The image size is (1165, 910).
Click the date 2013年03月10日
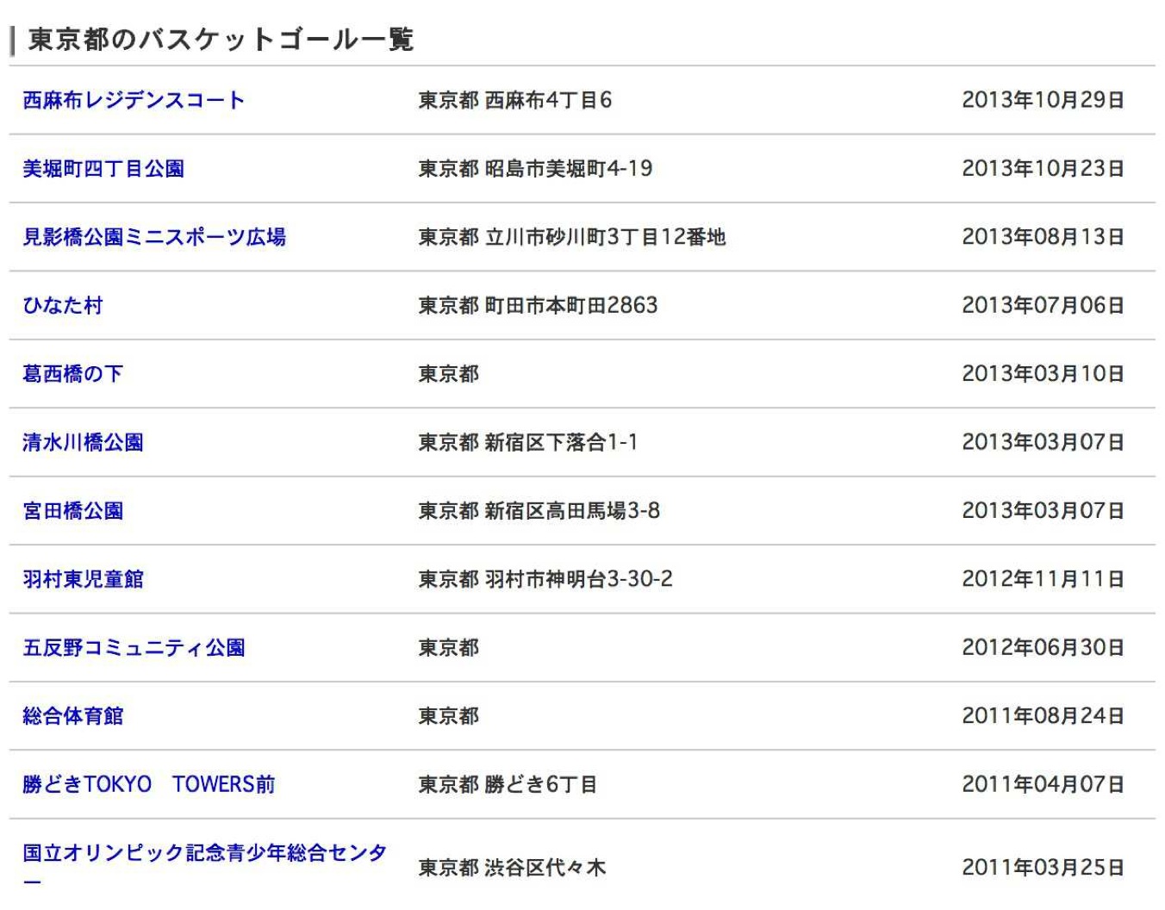click(x=1043, y=374)
